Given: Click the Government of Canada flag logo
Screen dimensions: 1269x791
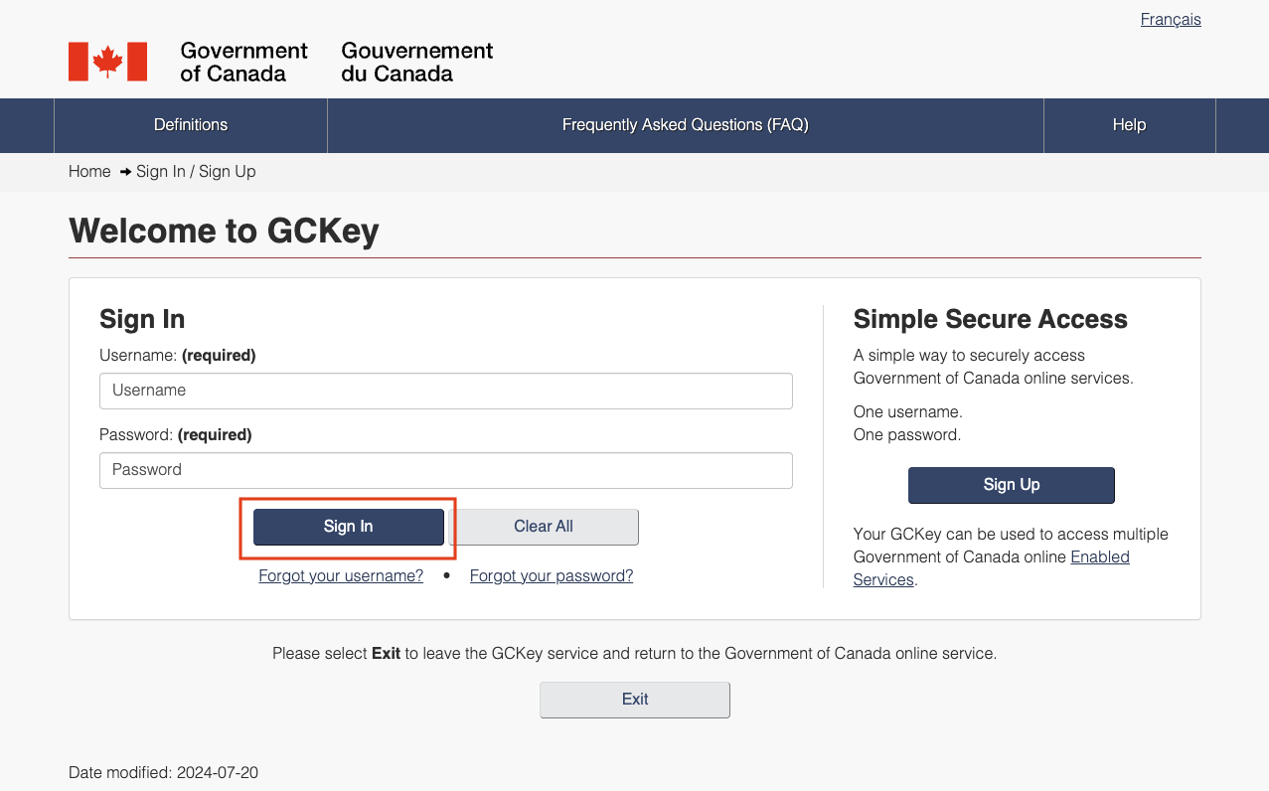Looking at the screenshot, I should (x=106, y=61).
